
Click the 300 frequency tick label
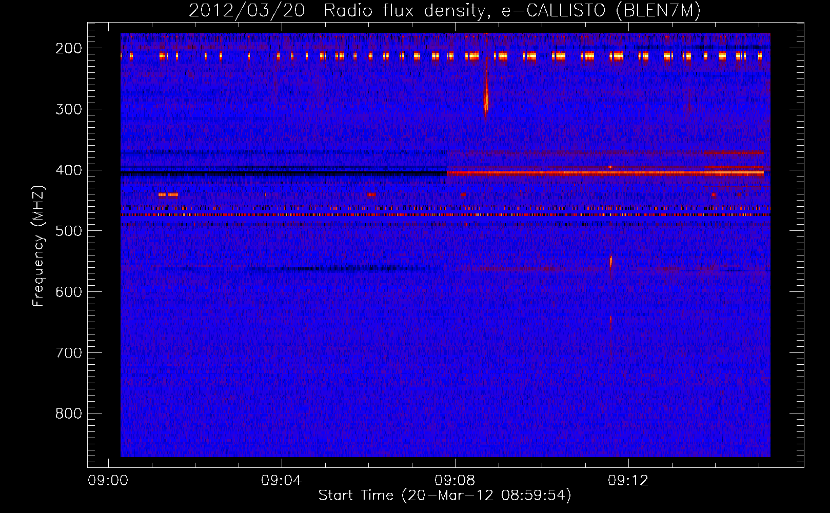pos(69,109)
